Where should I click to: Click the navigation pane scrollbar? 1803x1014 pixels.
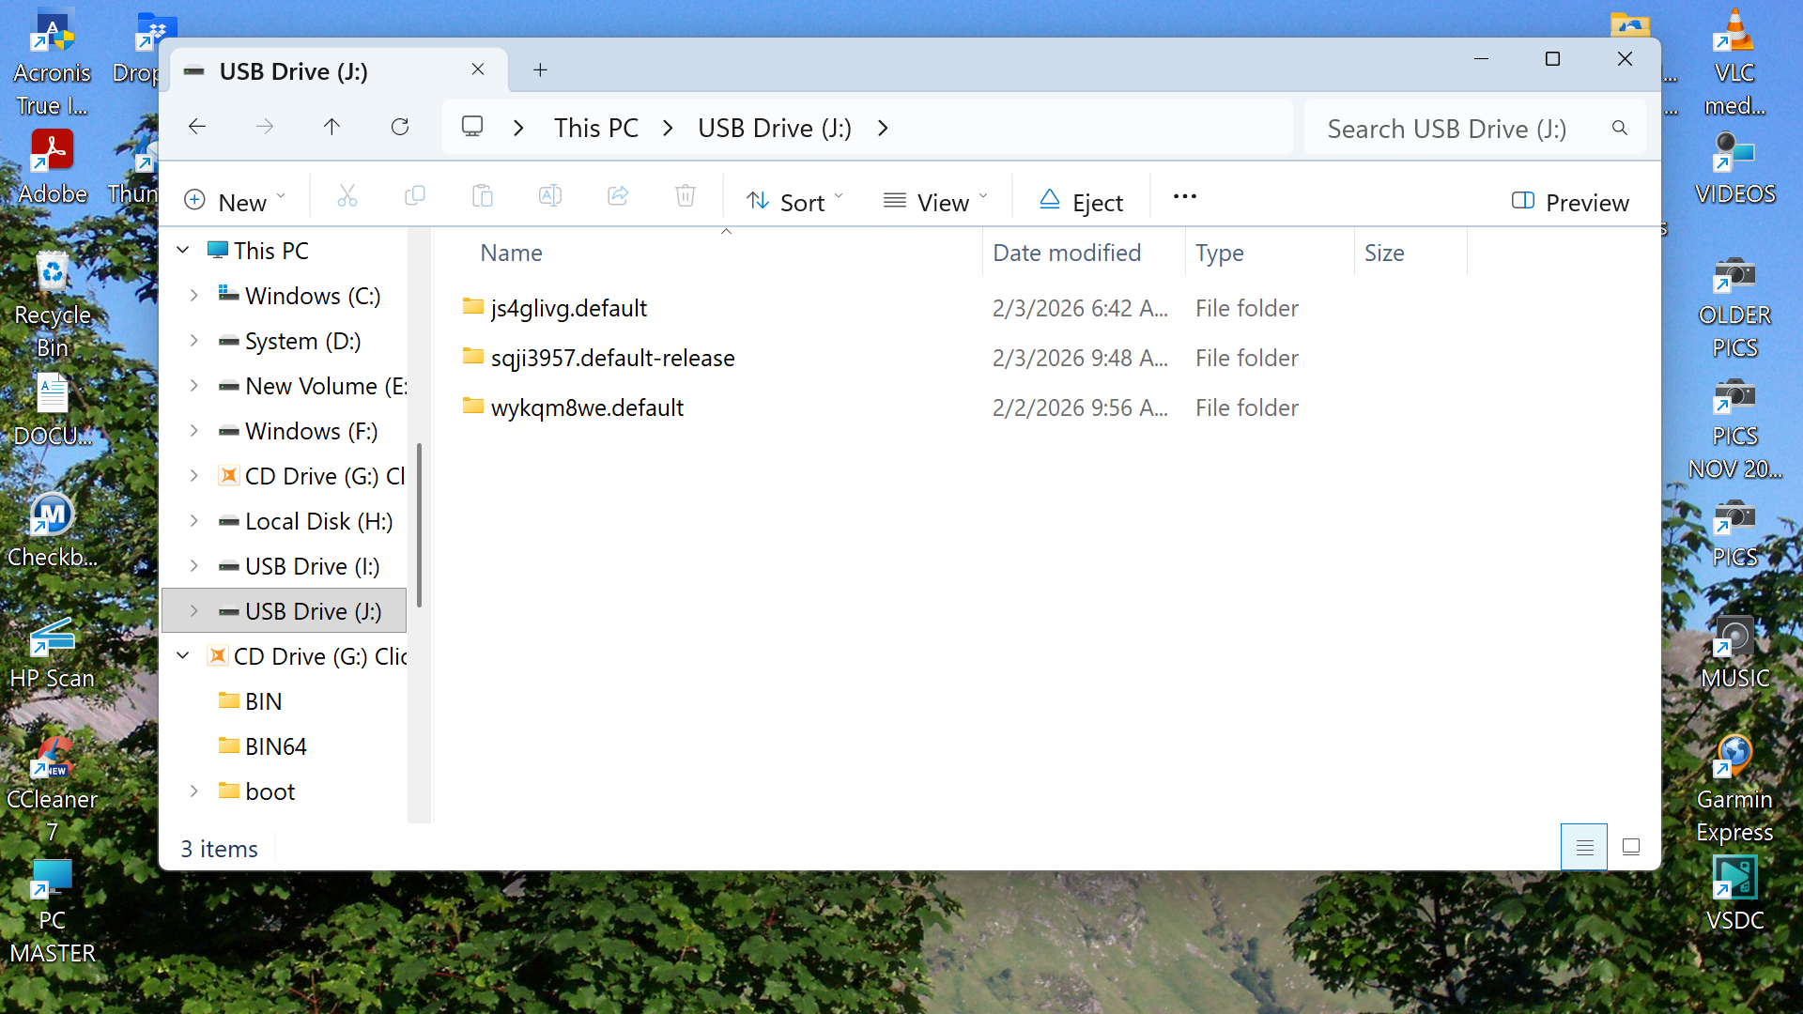click(x=419, y=526)
